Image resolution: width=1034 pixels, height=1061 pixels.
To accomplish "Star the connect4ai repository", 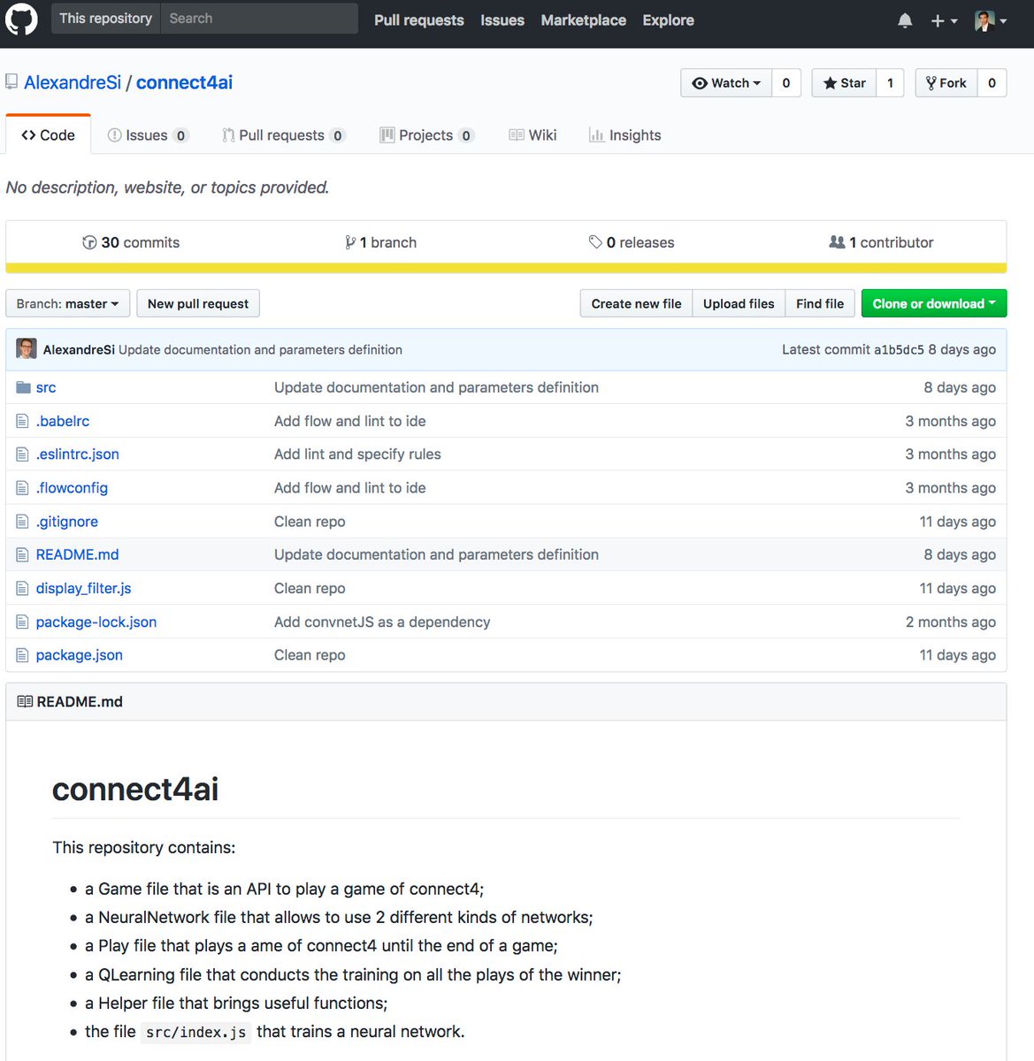I will 845,83.
